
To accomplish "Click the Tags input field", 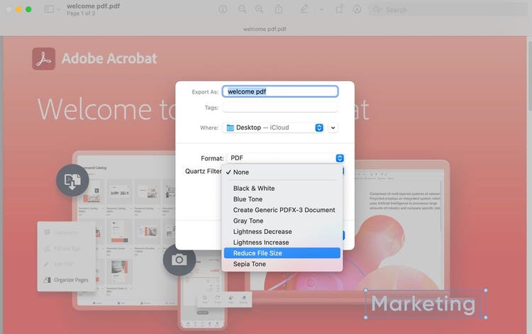I will pos(280,108).
